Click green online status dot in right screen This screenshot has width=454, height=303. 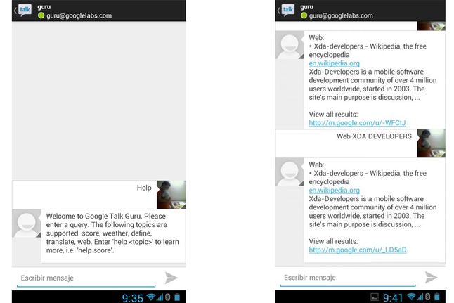304,15
